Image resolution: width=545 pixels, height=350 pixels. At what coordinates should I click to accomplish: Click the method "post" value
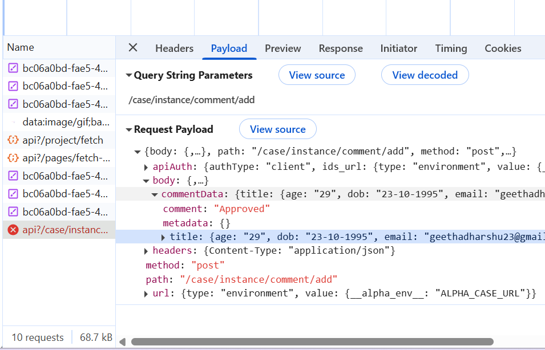click(208, 266)
